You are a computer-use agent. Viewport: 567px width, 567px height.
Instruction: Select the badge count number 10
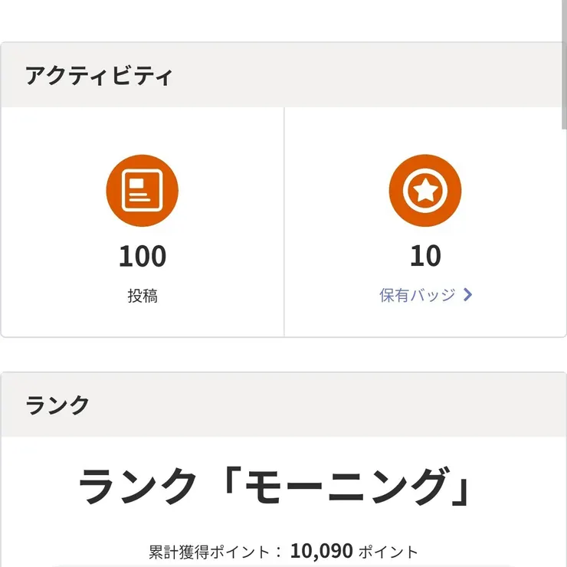click(x=425, y=256)
